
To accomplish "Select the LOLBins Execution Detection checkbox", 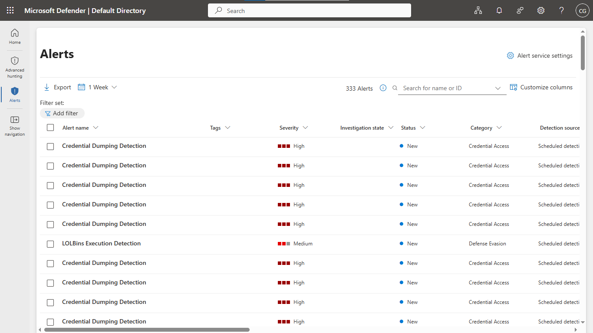I will [50, 244].
